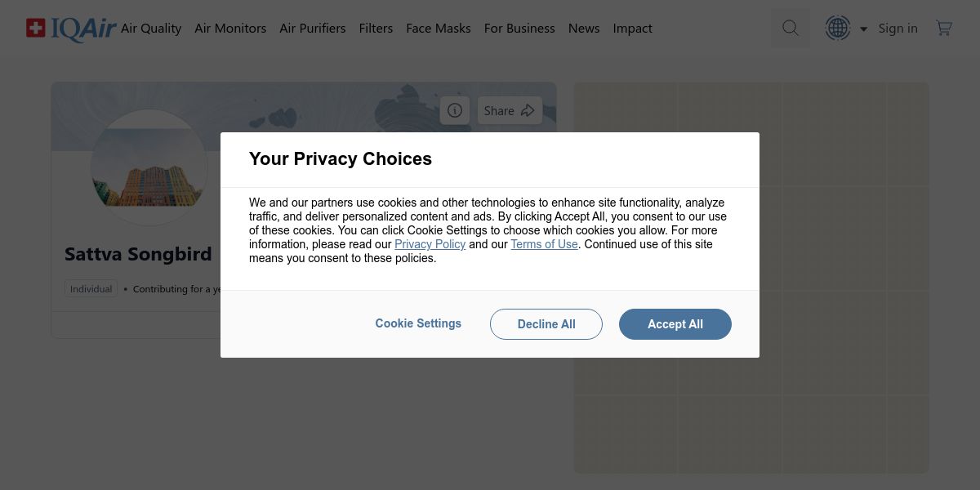Select For Business in navigation

tap(519, 28)
